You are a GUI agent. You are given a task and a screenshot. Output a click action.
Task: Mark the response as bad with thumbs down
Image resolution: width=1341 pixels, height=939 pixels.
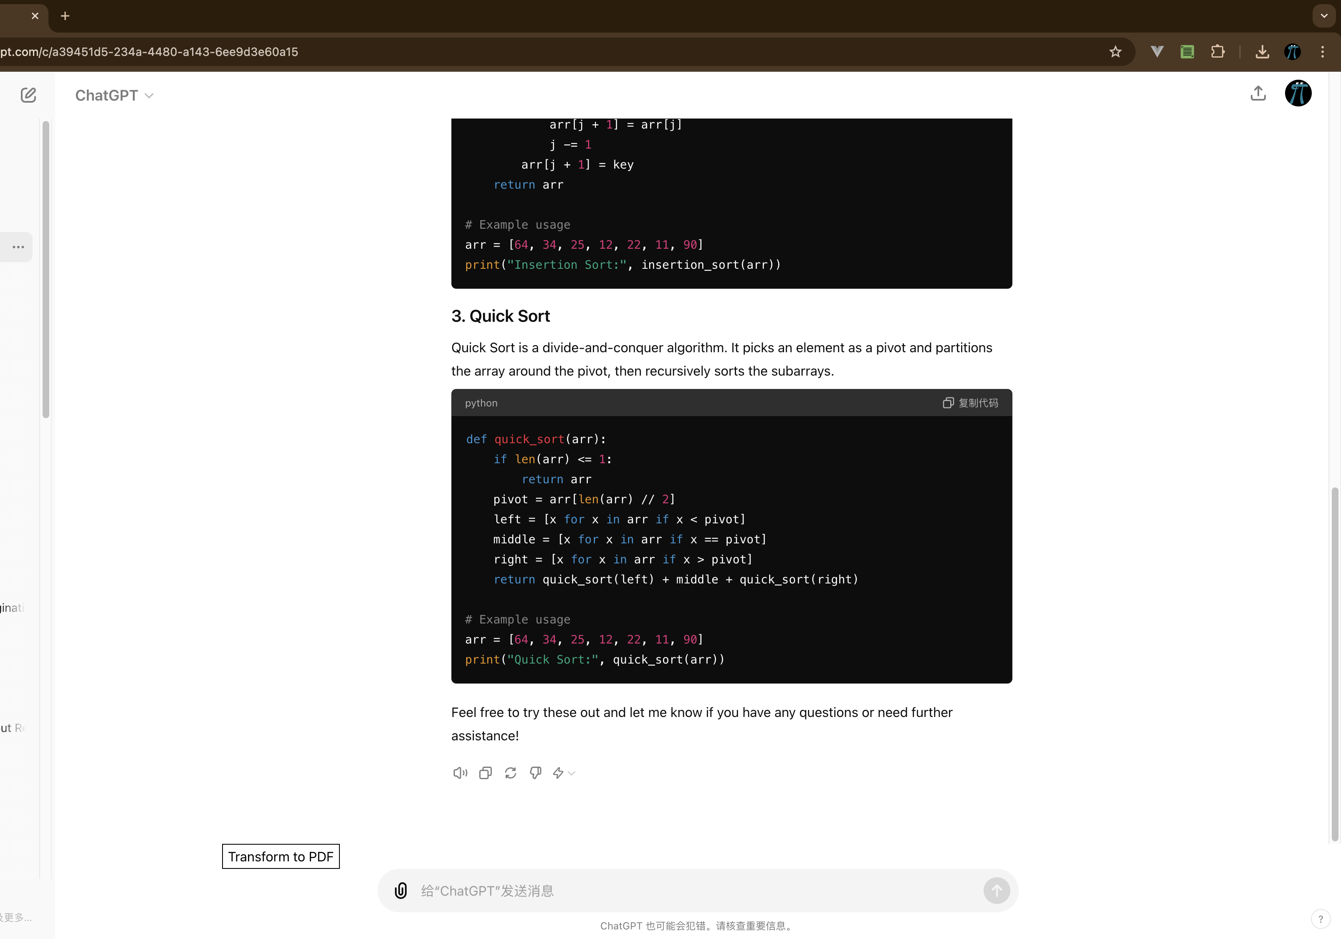click(536, 772)
